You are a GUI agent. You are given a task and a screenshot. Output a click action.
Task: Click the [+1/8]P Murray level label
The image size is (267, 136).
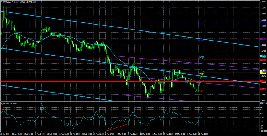[x=201, y=40]
